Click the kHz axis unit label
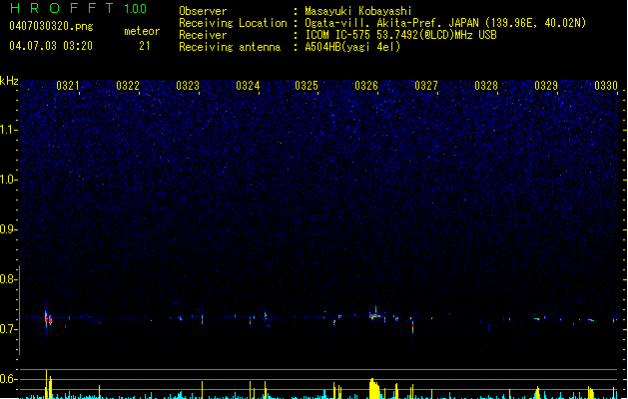 coord(9,81)
